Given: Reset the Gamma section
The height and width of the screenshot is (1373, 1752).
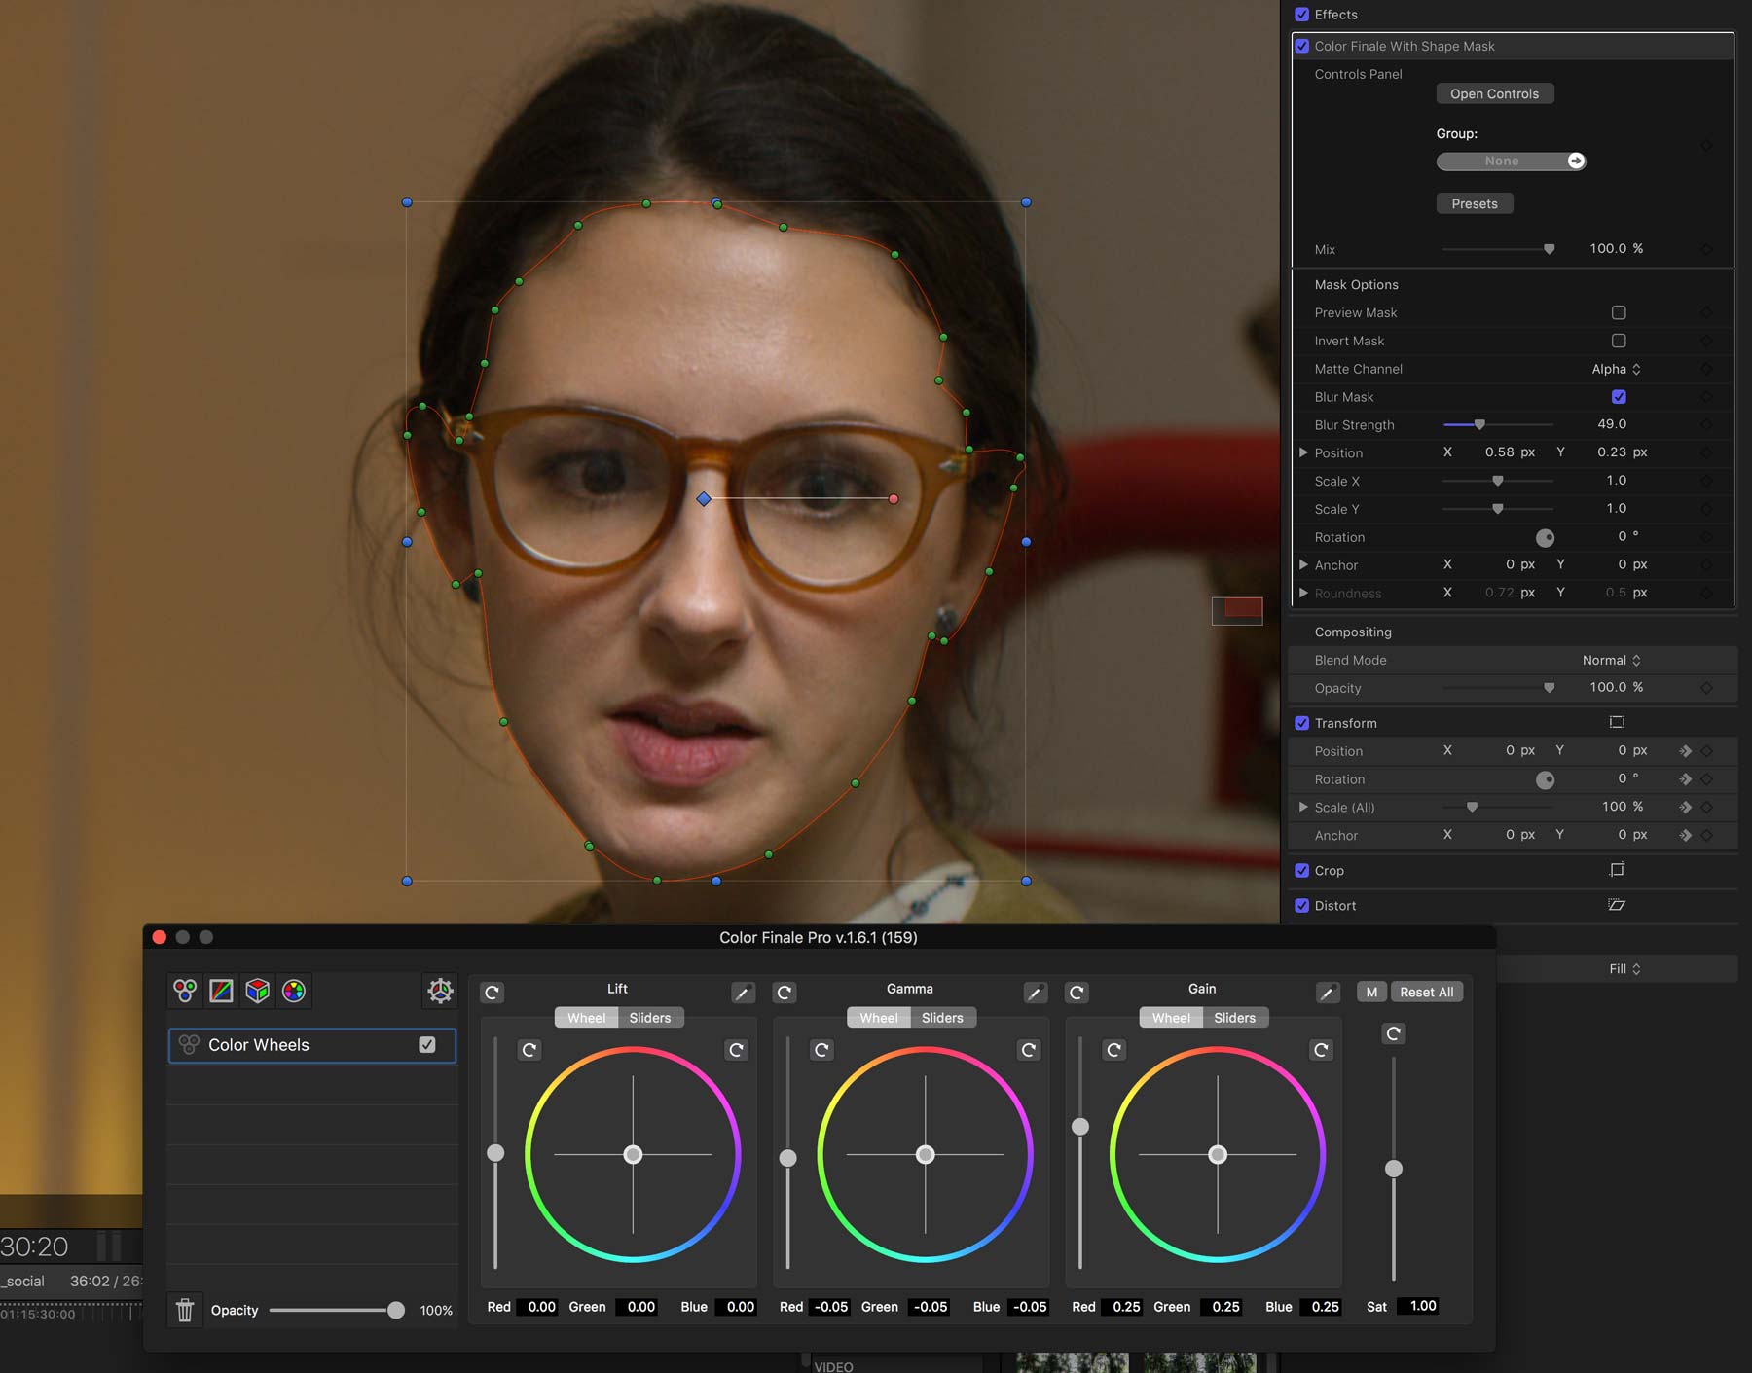Looking at the screenshot, I should coord(785,993).
